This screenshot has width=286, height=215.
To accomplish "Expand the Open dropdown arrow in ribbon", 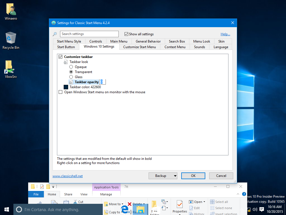I will (x=204, y=202).
